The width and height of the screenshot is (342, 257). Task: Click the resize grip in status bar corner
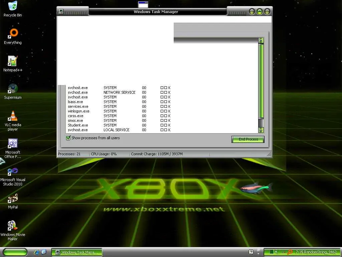[269, 154]
